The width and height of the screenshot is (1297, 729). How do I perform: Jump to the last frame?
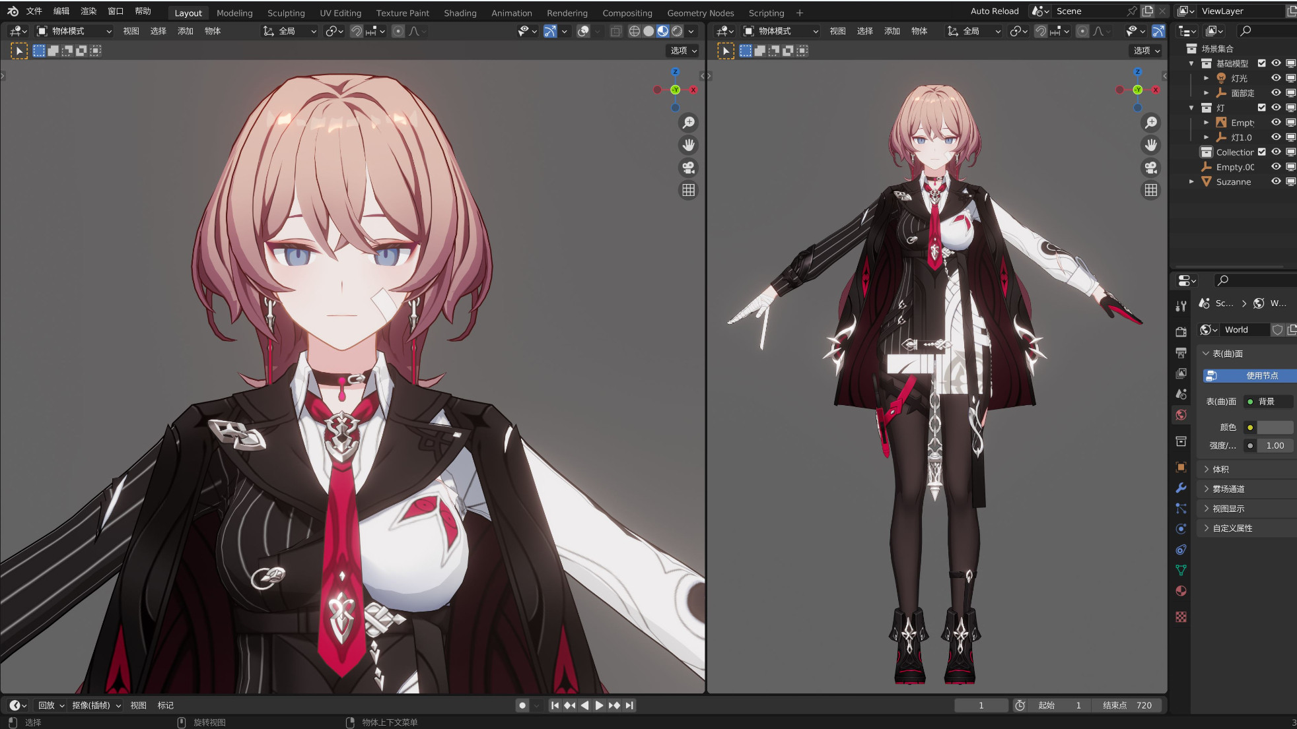[629, 705]
